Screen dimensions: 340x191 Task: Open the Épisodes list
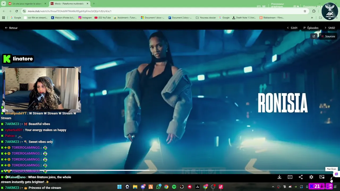[x=311, y=28]
